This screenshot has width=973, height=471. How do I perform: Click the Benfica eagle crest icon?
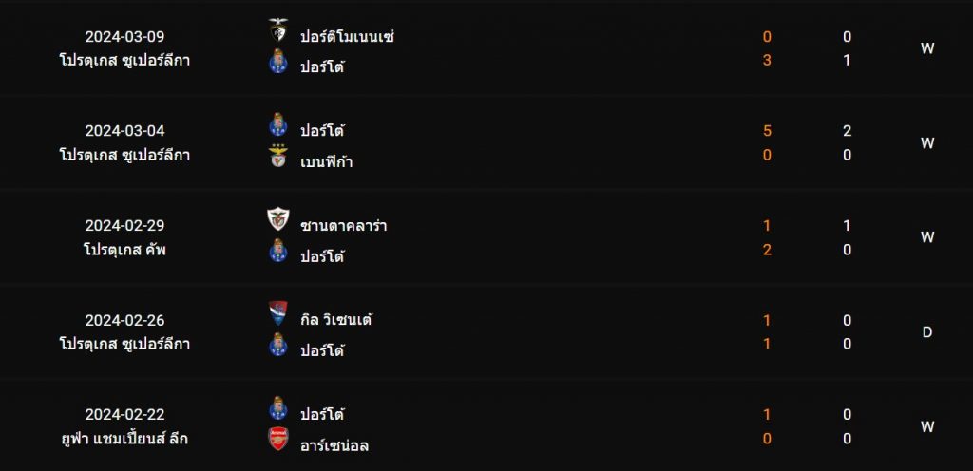[278, 156]
